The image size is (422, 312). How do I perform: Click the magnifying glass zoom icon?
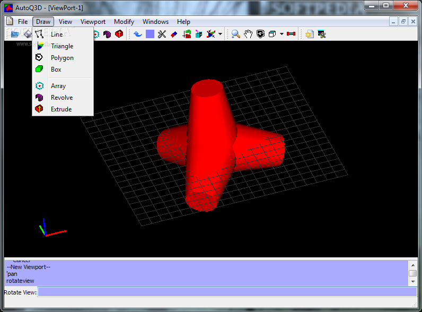(236, 34)
